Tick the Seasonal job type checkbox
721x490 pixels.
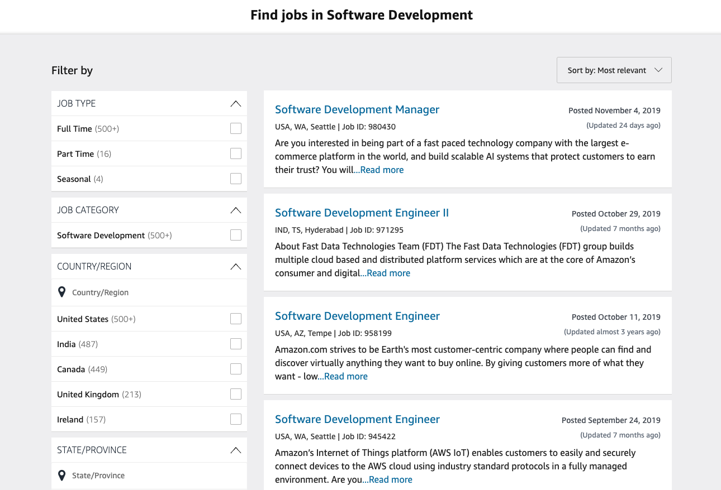(x=236, y=179)
